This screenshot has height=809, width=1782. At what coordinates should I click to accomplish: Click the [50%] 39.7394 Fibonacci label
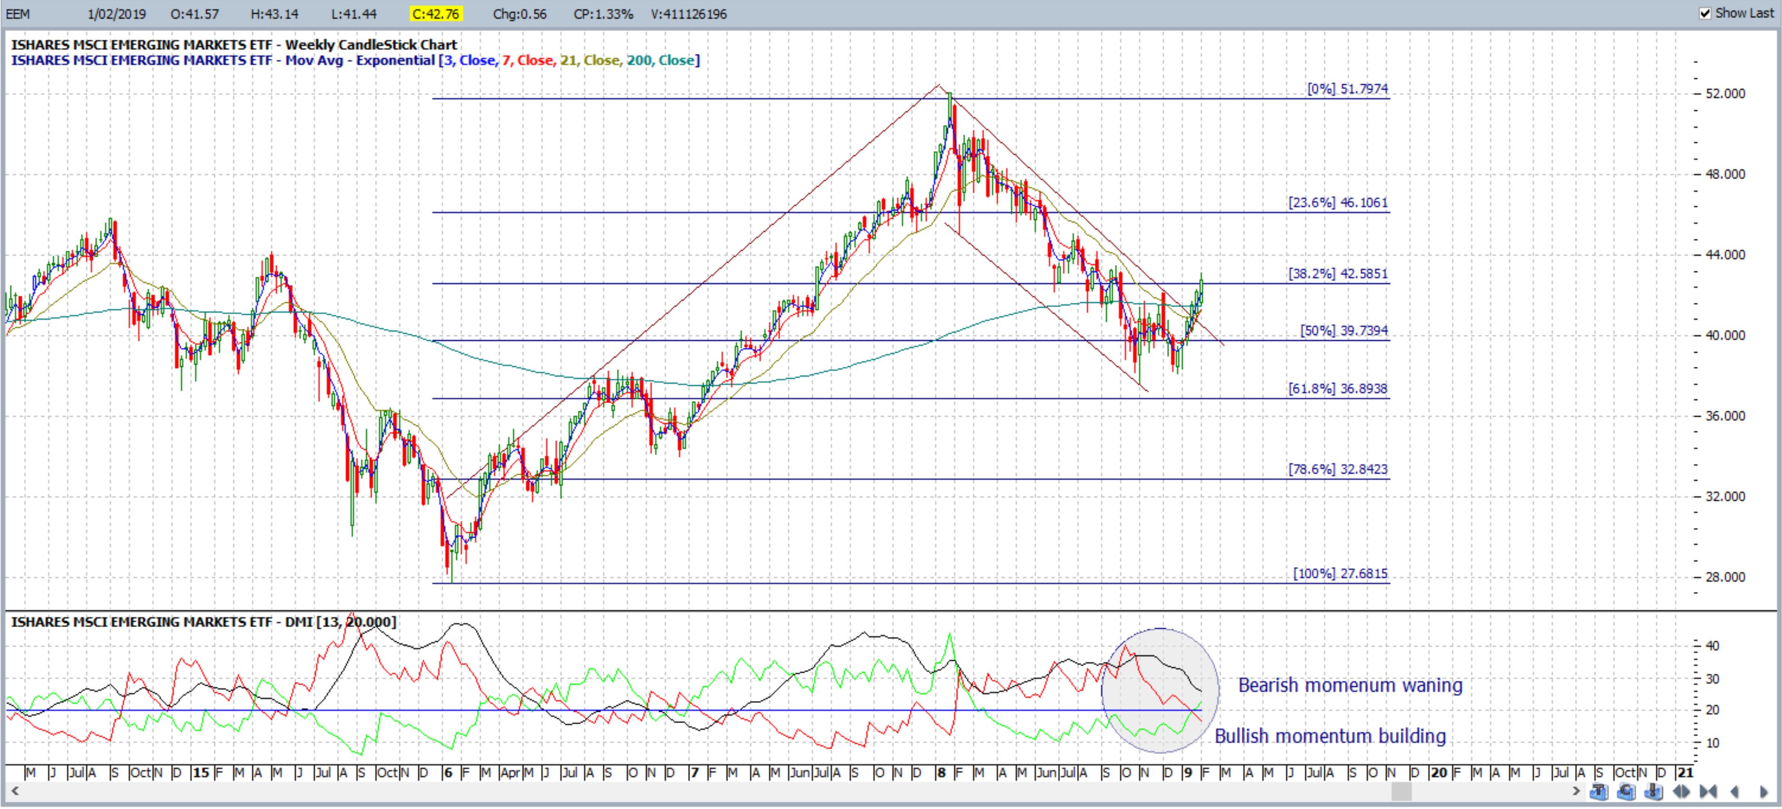1344,330
